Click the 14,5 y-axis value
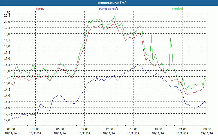 (7, 89)
